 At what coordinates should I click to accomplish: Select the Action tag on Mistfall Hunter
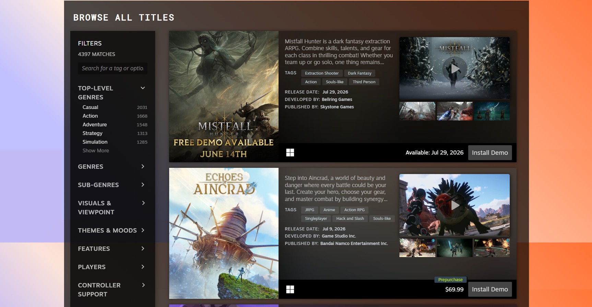click(x=311, y=82)
